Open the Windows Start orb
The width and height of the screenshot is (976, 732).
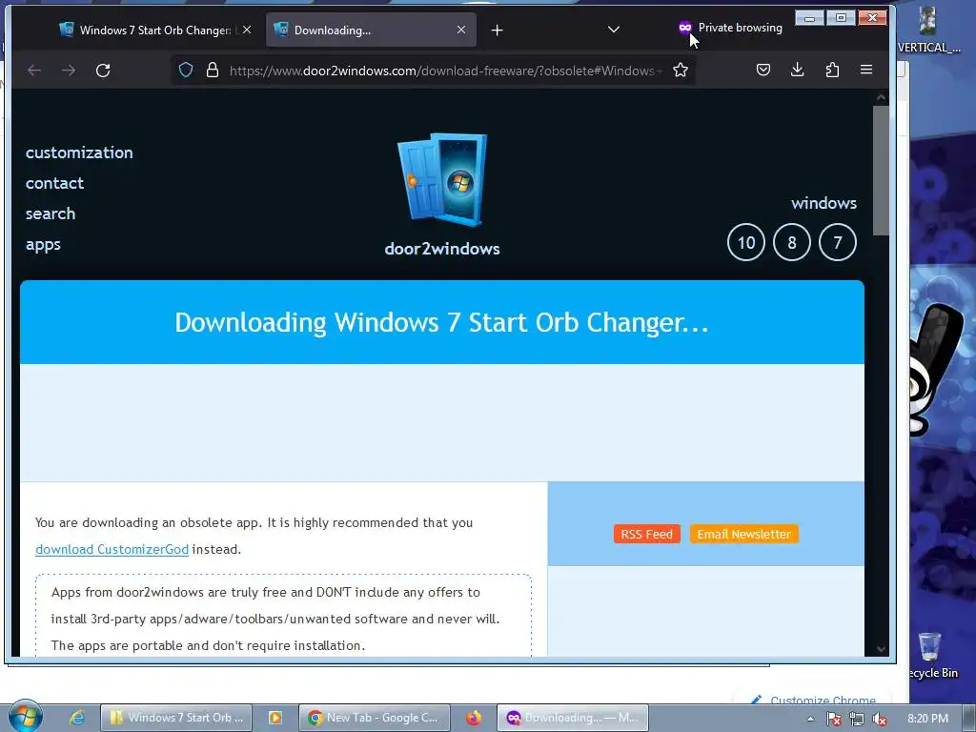click(25, 717)
